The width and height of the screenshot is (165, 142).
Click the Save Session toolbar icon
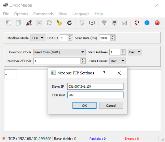click(19, 23)
